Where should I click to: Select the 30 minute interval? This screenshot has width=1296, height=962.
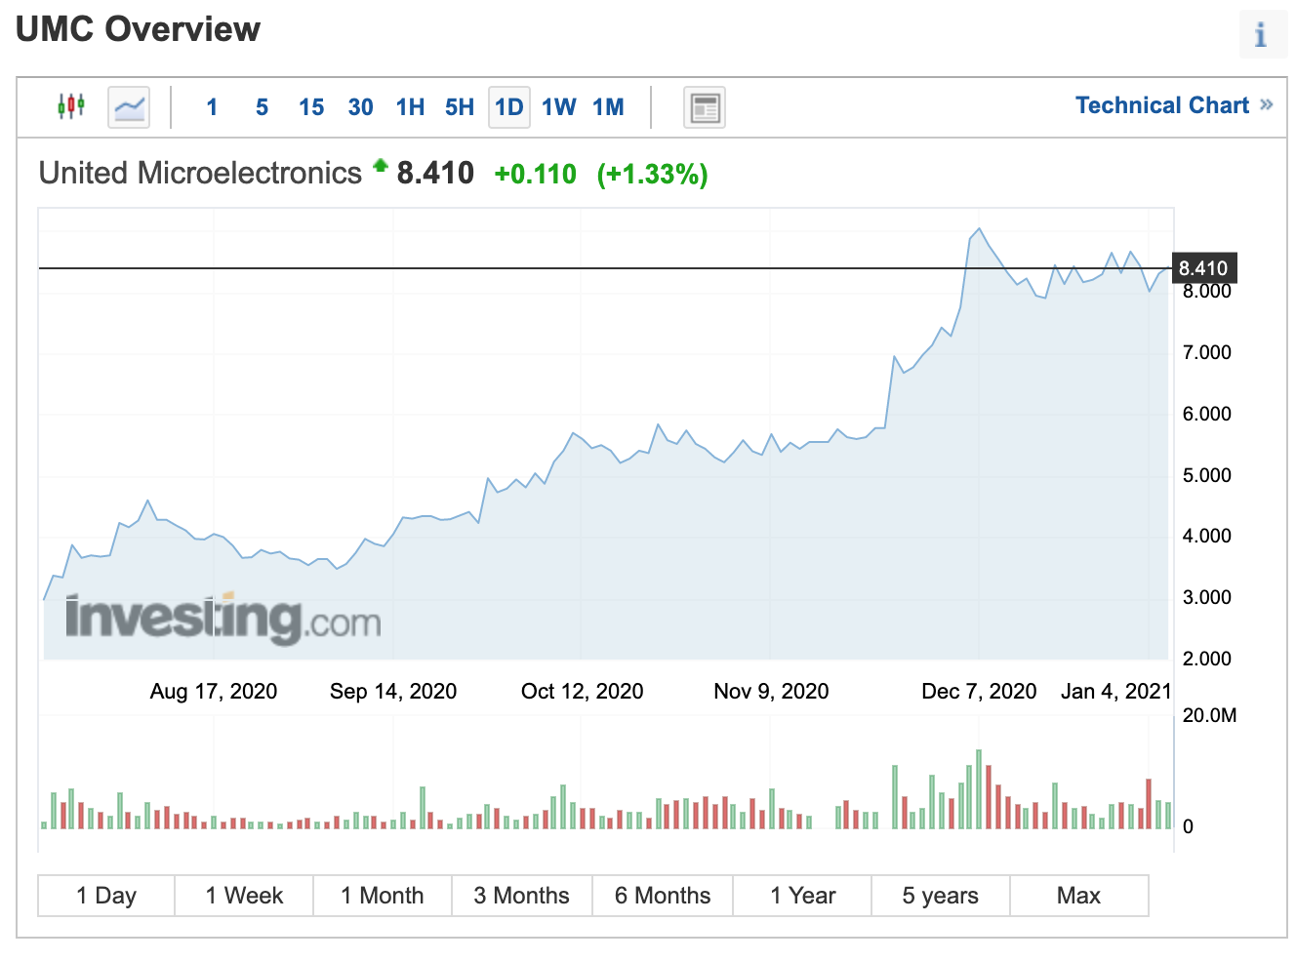[x=360, y=107]
